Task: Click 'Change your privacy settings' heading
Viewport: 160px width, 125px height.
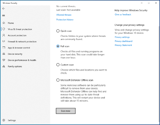Action: click(x=129, y=25)
